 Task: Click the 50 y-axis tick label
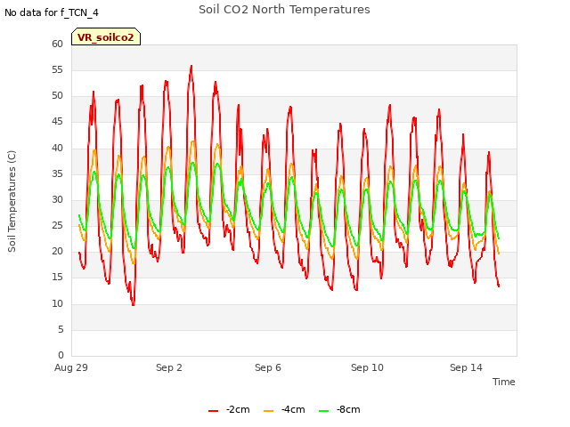pyautogui.click(x=57, y=96)
